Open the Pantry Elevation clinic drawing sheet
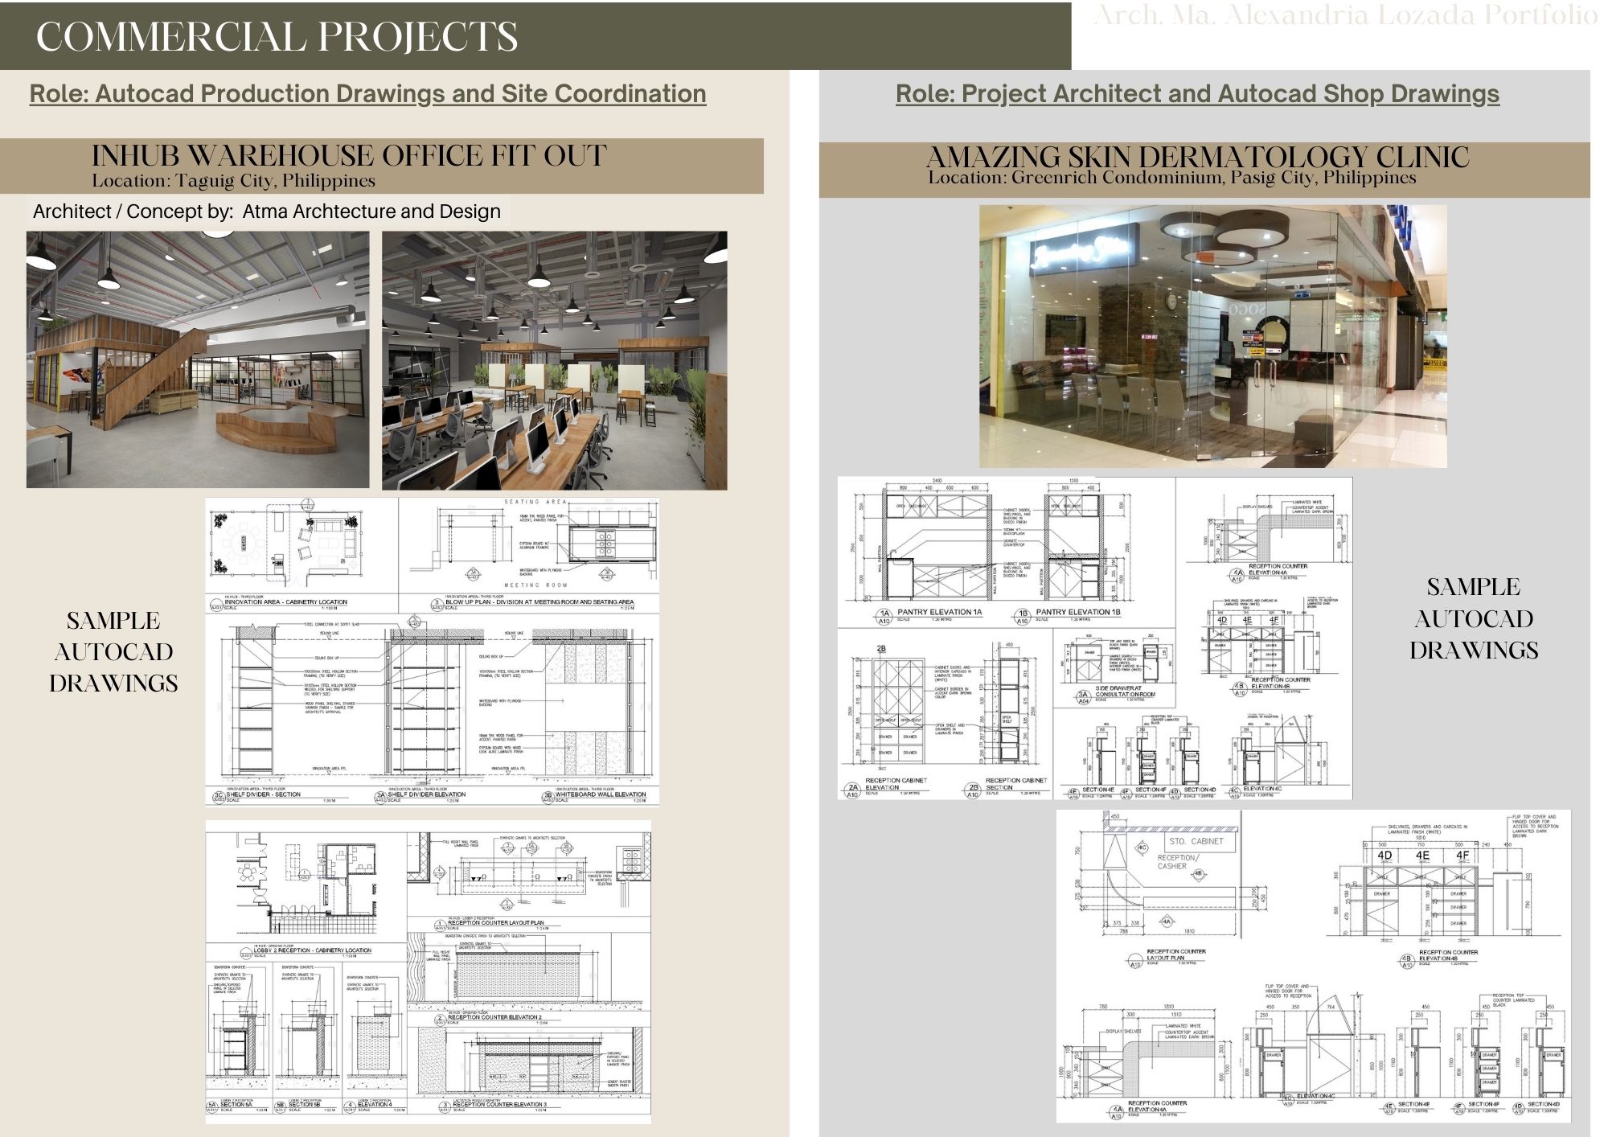This screenshot has width=1608, height=1137. pyautogui.click(x=1094, y=638)
